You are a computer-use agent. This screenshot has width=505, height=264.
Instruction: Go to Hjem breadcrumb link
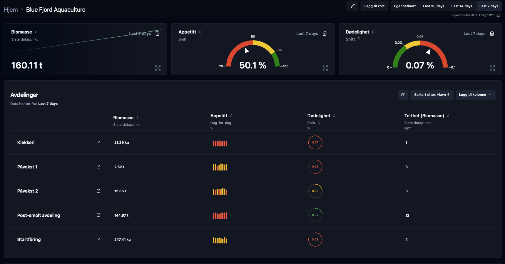coord(11,10)
